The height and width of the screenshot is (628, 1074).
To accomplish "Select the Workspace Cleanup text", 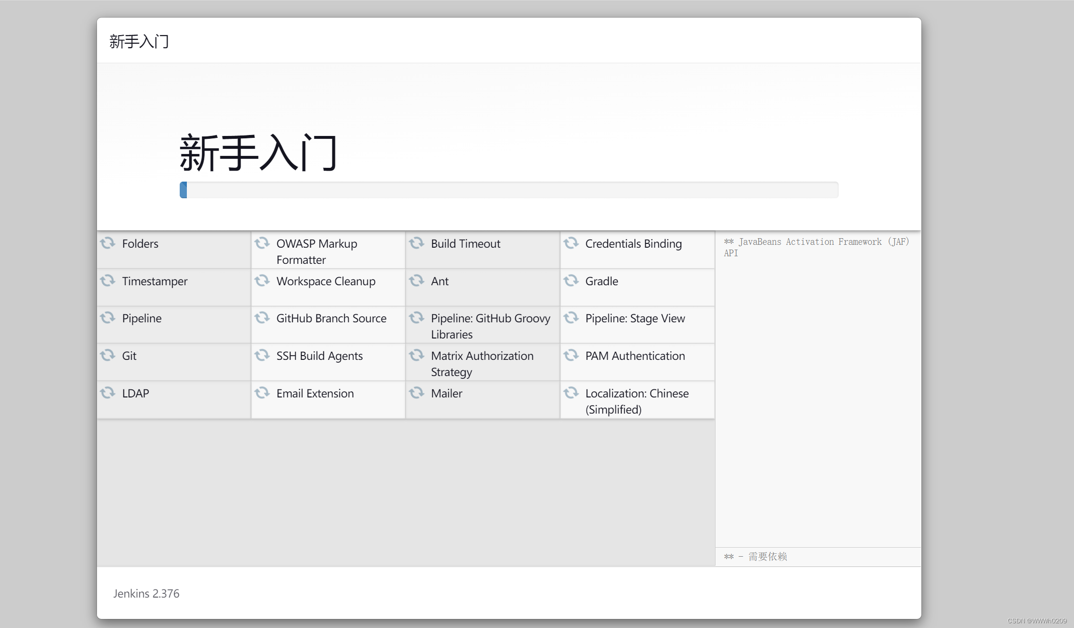I will 326,281.
